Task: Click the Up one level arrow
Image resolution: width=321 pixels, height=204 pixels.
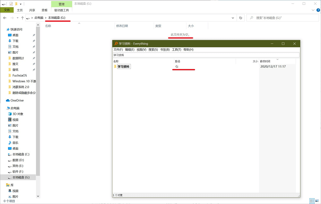Action: 22,18
